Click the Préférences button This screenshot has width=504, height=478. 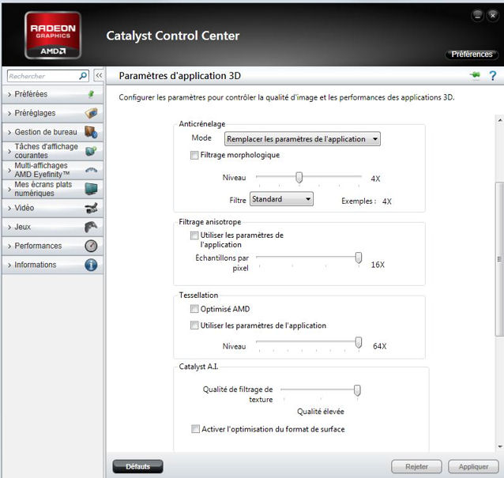[472, 55]
